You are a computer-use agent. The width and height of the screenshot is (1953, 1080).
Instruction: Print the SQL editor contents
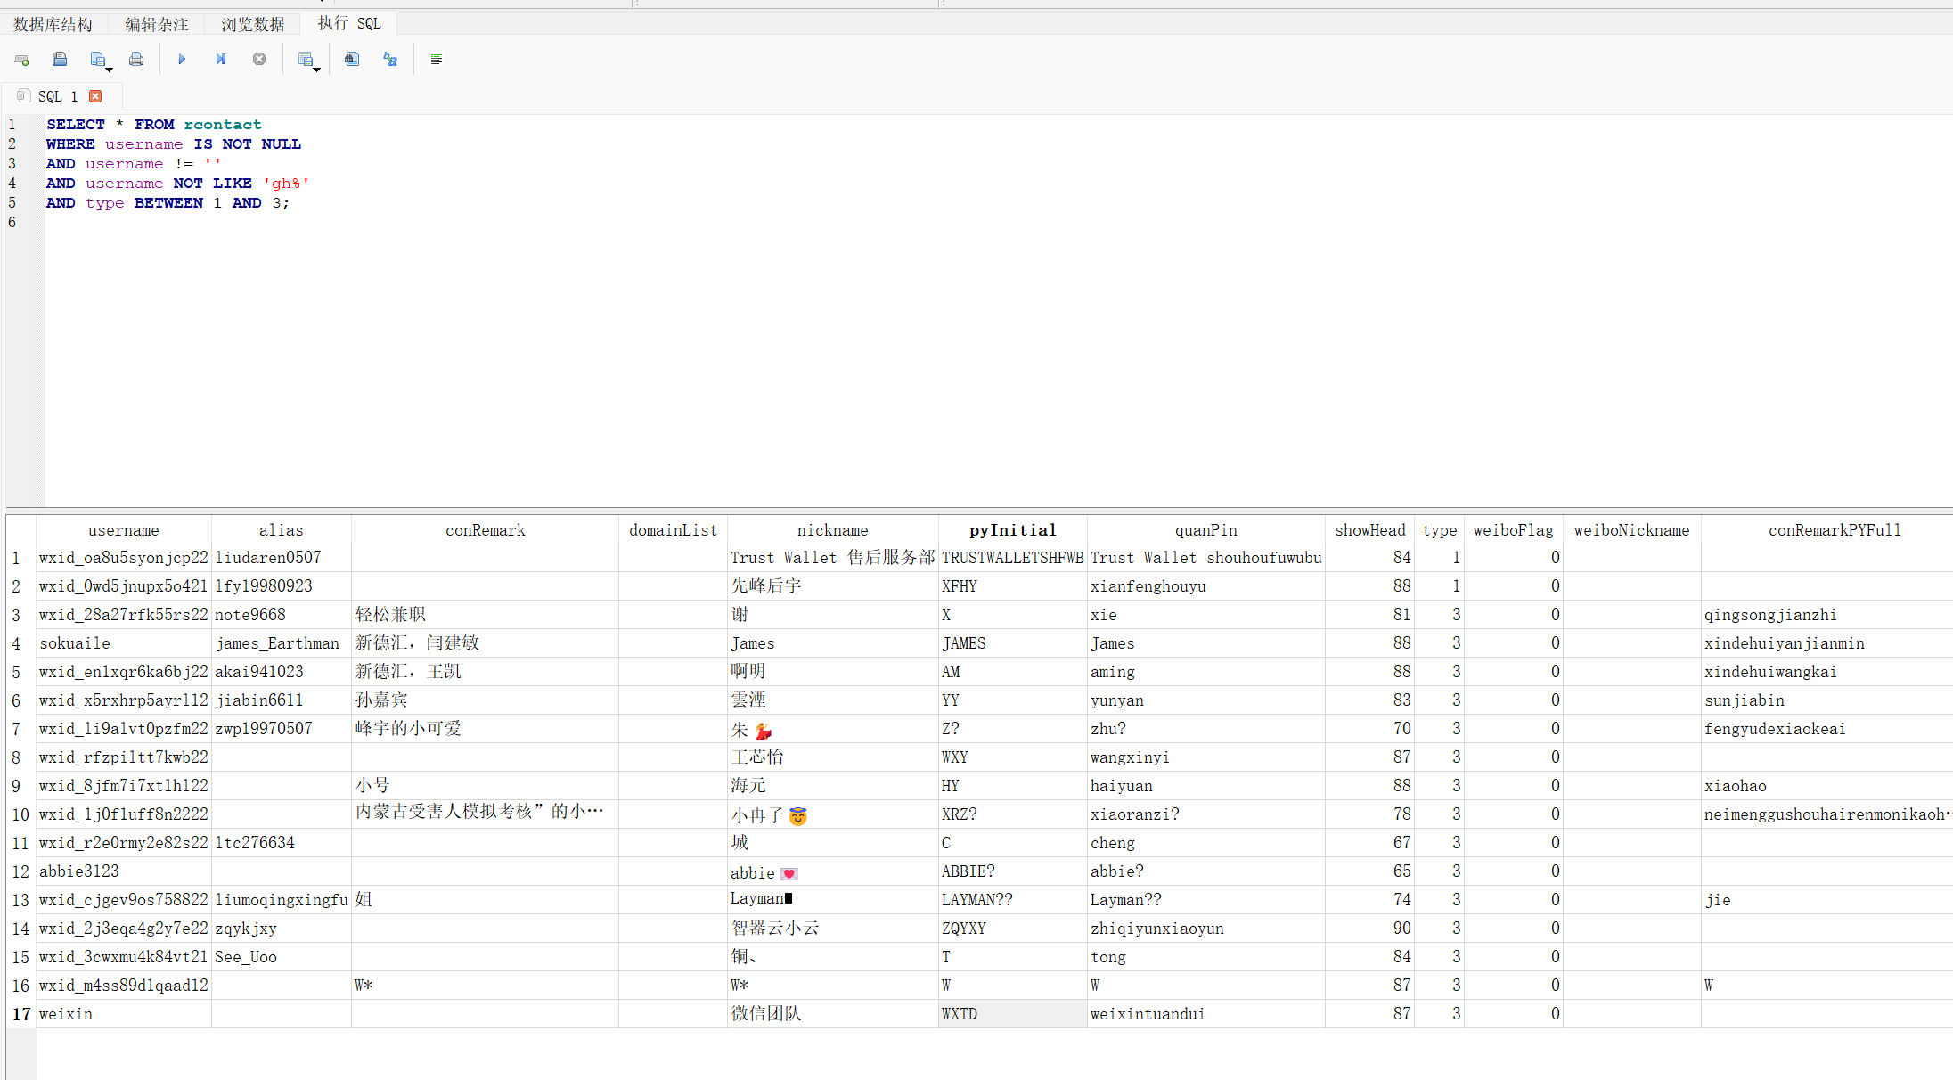[x=136, y=60]
